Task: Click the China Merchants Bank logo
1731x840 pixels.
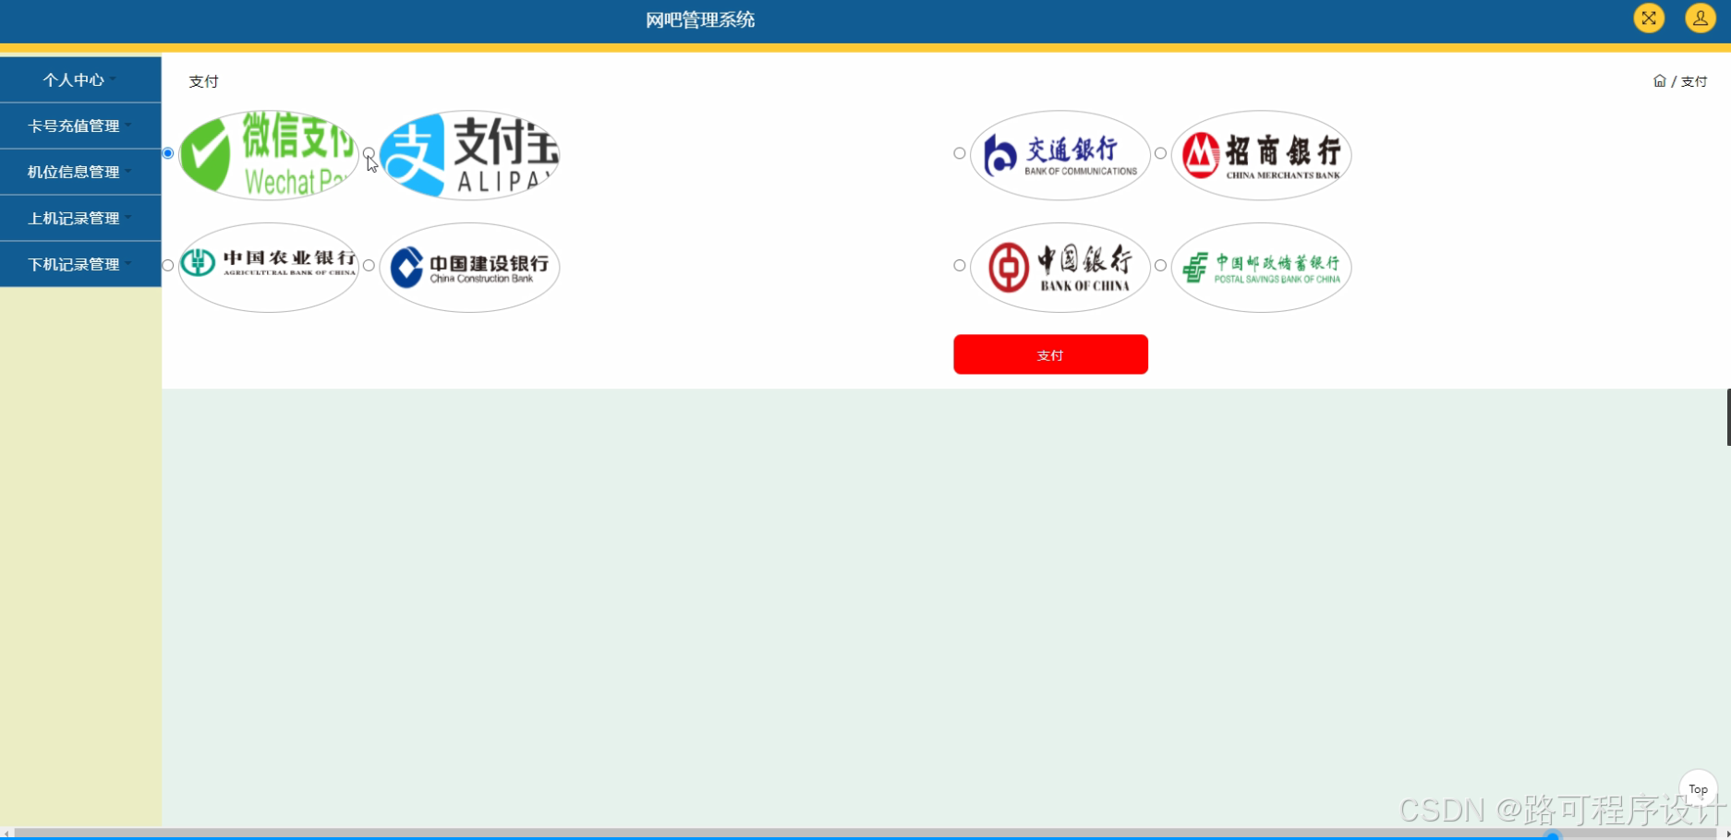Action: click(1262, 154)
